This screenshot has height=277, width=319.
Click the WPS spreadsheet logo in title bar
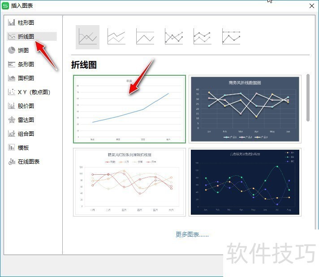5,6
